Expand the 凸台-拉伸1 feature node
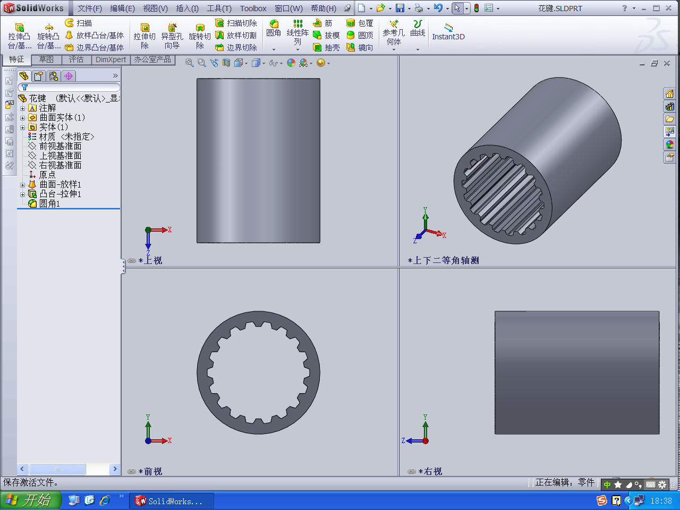This screenshot has height=510, width=680. 22,194
